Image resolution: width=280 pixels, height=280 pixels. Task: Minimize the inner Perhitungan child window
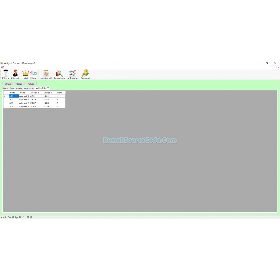tap(271, 67)
